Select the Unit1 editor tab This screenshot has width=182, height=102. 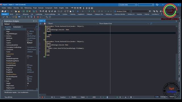click(42, 21)
